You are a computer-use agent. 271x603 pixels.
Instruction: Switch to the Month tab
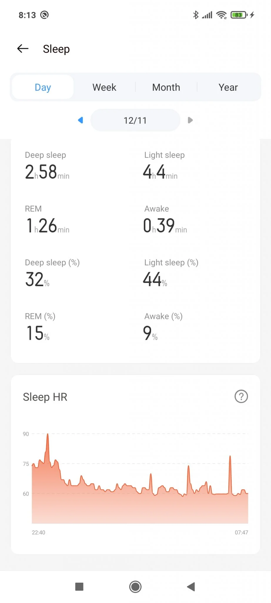(x=166, y=87)
